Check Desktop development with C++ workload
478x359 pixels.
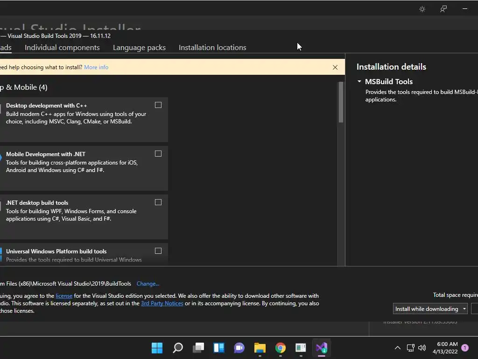coord(158,105)
